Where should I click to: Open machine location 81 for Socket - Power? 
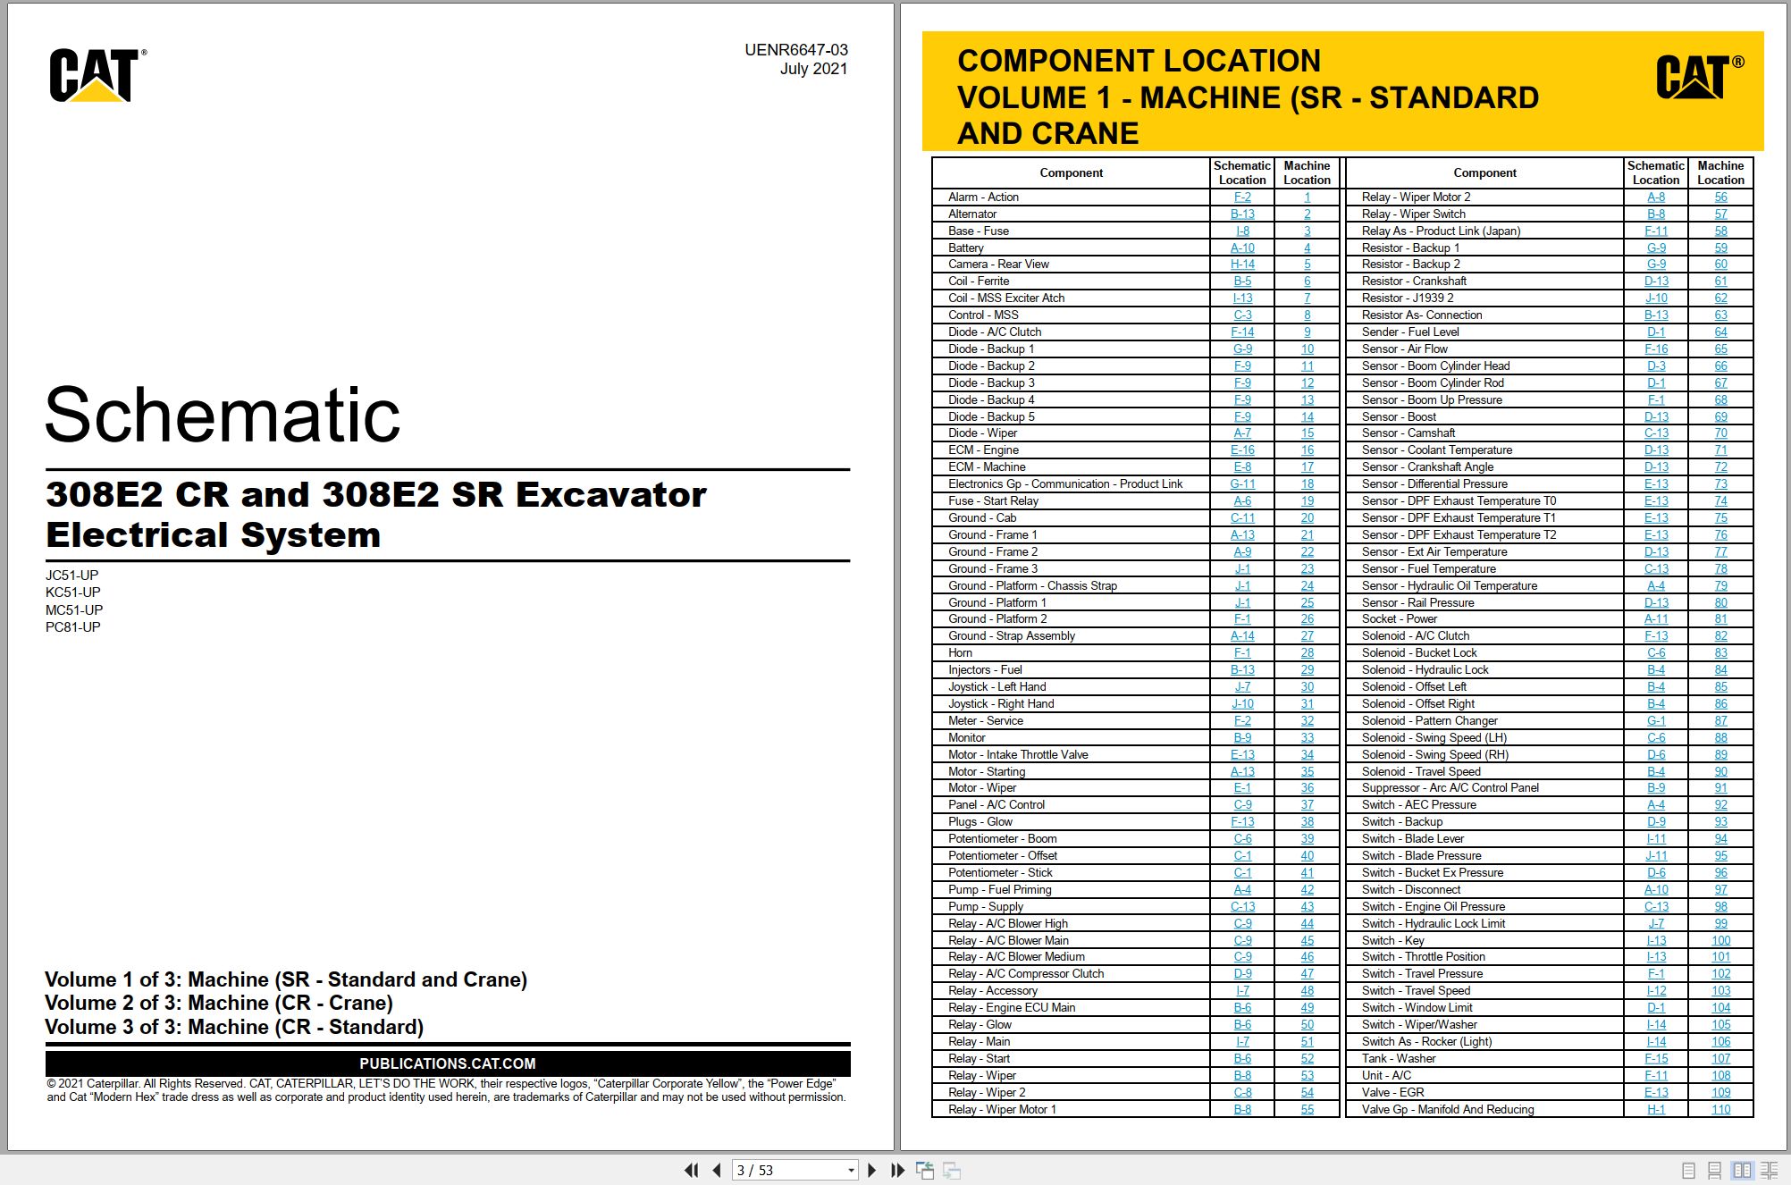[x=1720, y=618]
